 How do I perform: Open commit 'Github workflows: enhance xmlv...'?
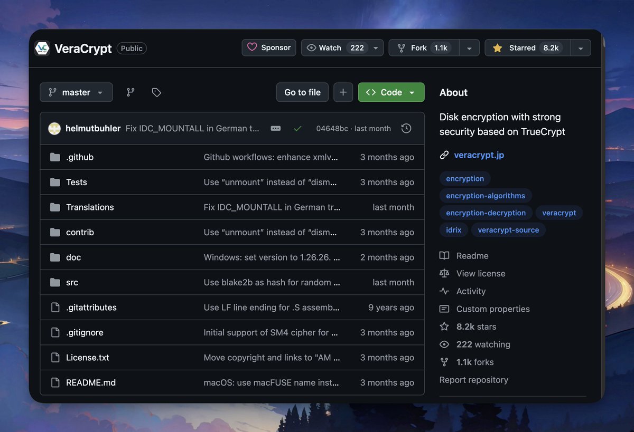pyautogui.click(x=271, y=157)
